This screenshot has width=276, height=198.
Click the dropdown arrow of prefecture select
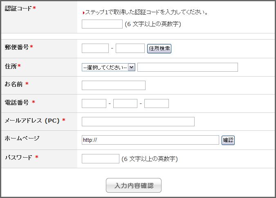[131, 68]
